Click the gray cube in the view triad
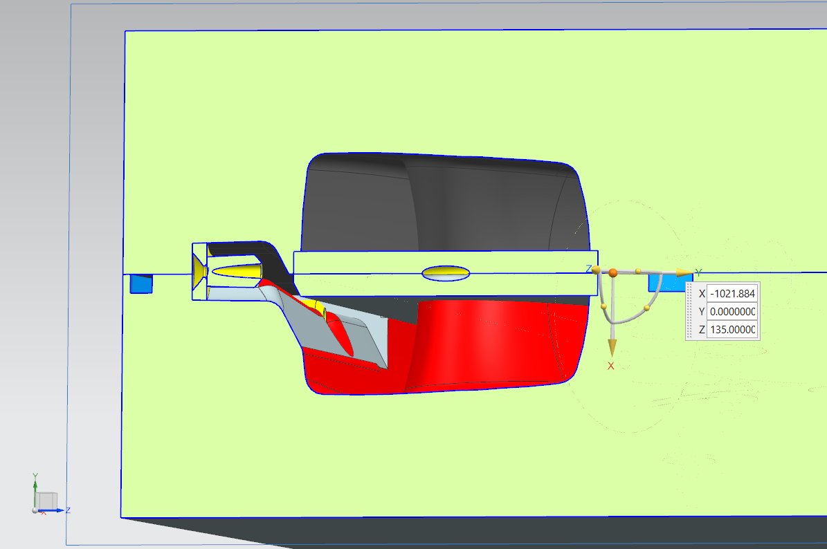This screenshot has height=549, width=827. point(47,500)
